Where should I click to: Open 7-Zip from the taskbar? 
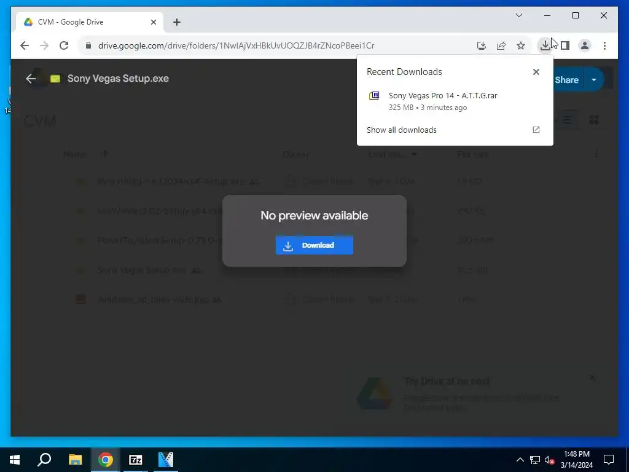click(136, 460)
